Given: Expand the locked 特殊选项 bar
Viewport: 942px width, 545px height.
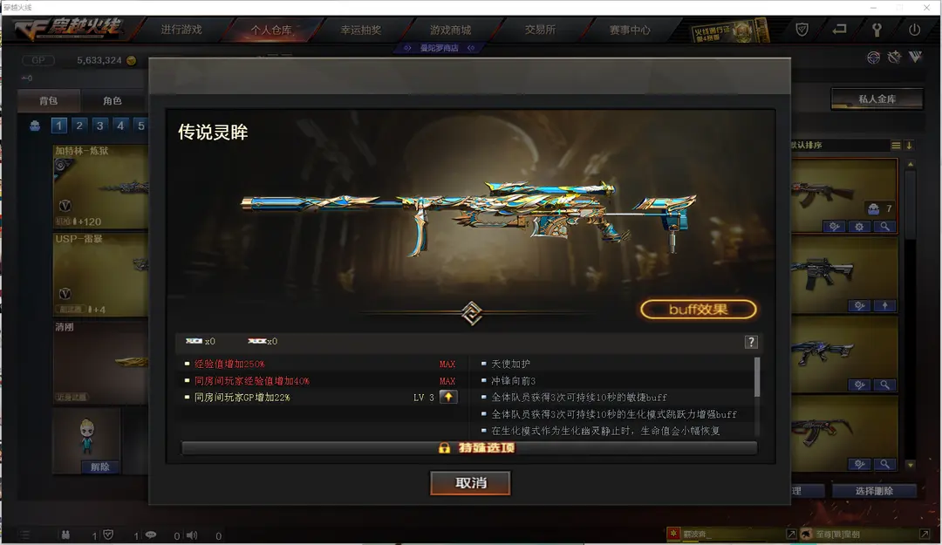Looking at the screenshot, I should (469, 447).
